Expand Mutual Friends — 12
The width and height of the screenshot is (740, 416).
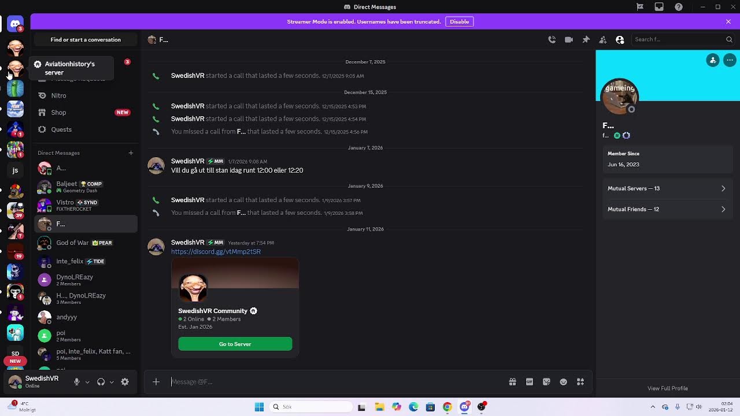pyautogui.click(x=667, y=209)
